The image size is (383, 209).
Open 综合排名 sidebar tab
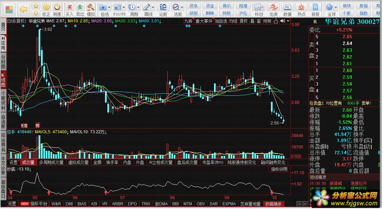click(x=3, y=142)
